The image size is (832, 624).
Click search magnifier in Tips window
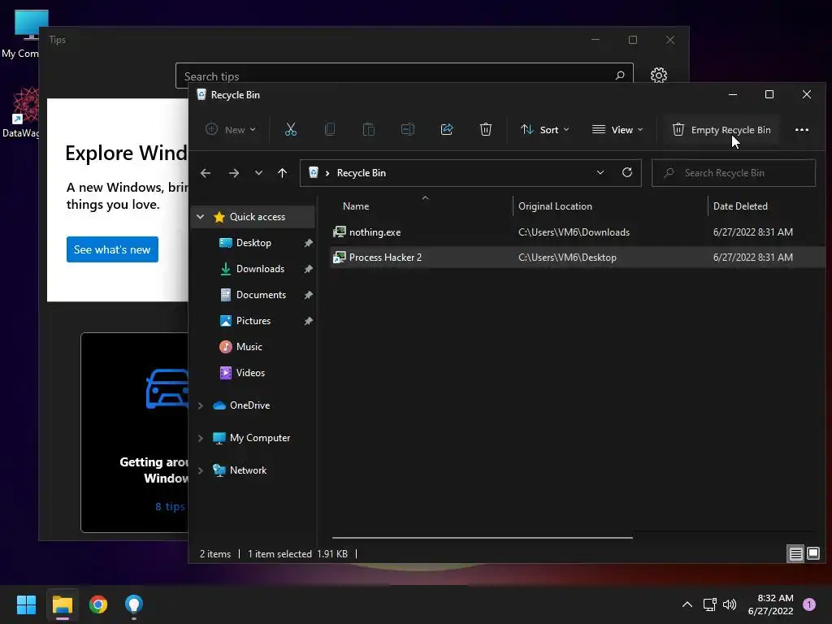click(620, 76)
